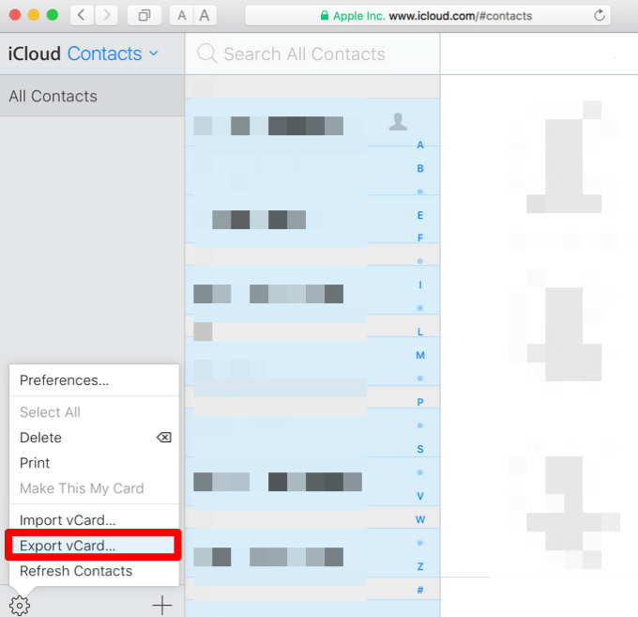
Task: Jump to index letter M
Action: tap(420, 355)
